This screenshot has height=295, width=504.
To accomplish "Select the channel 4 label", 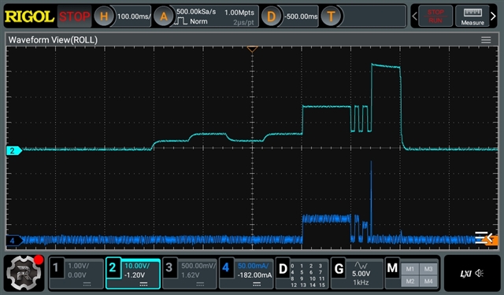I will click(226, 267).
